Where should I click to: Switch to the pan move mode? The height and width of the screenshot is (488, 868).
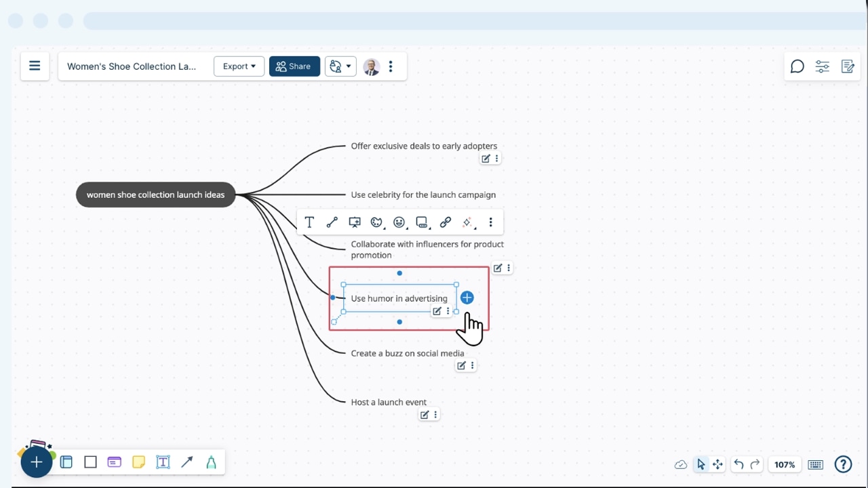pyautogui.click(x=717, y=464)
